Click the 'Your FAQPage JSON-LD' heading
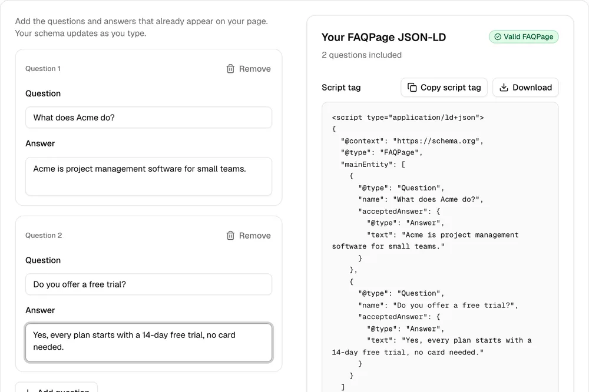The image size is (589, 392). point(383,38)
